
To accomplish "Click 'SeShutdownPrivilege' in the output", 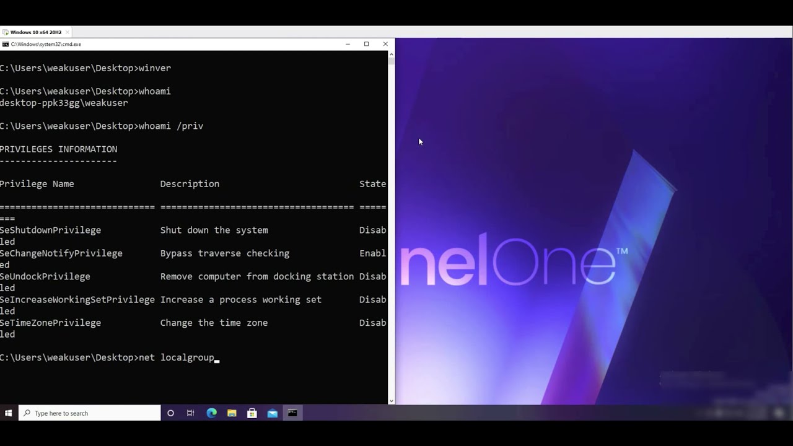I will point(50,230).
